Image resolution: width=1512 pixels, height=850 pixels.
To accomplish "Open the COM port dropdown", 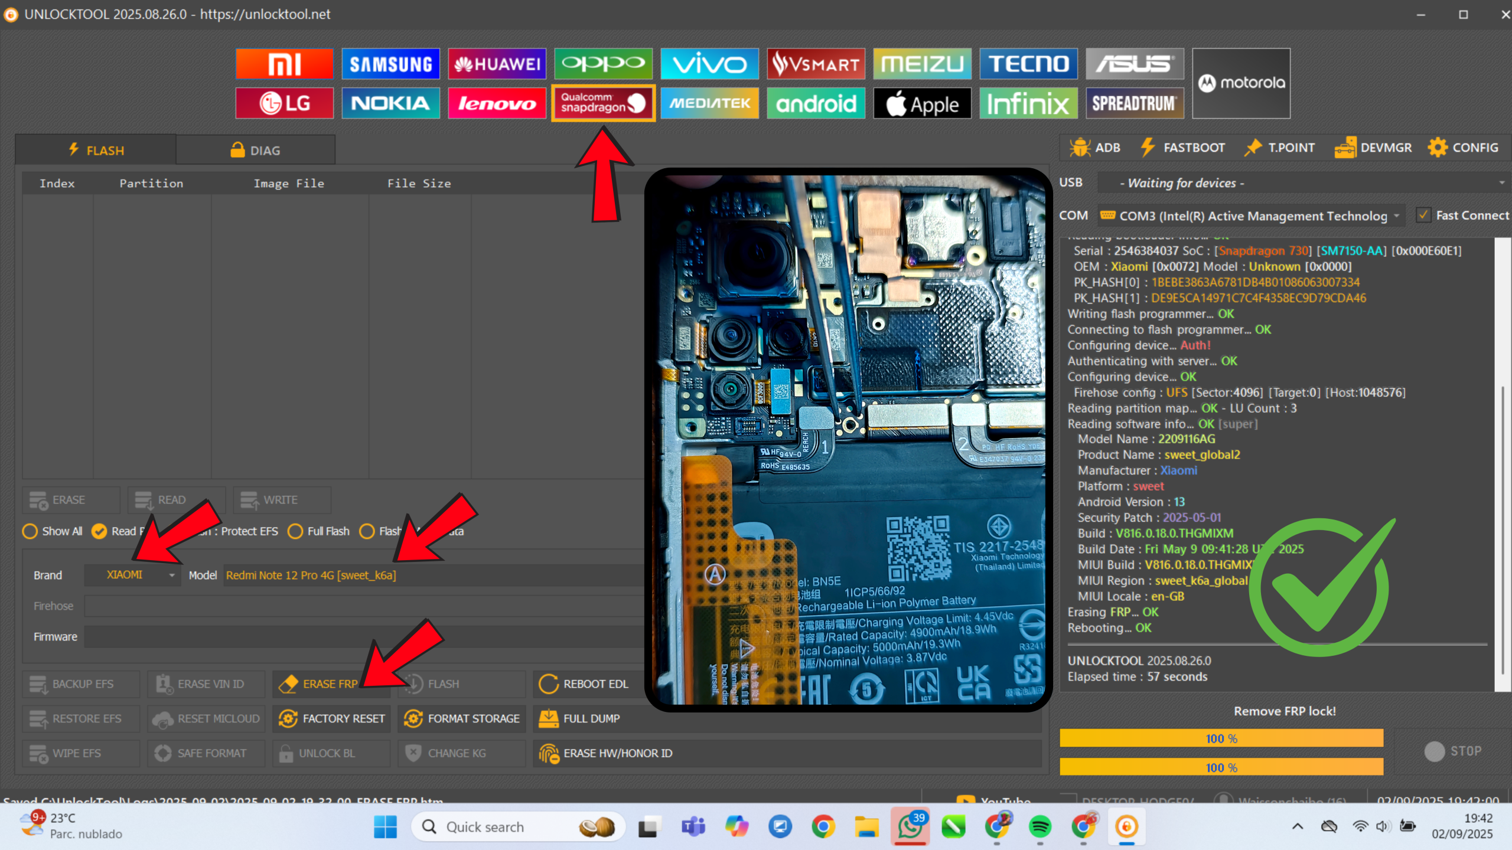I will pos(1250,216).
